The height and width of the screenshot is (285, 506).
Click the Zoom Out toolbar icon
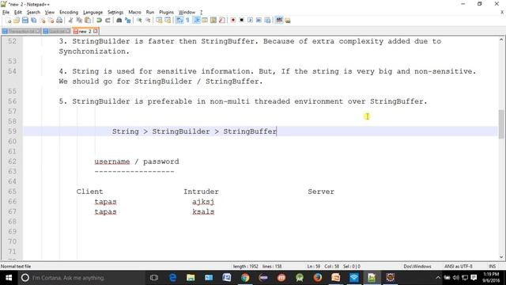tap(148, 21)
